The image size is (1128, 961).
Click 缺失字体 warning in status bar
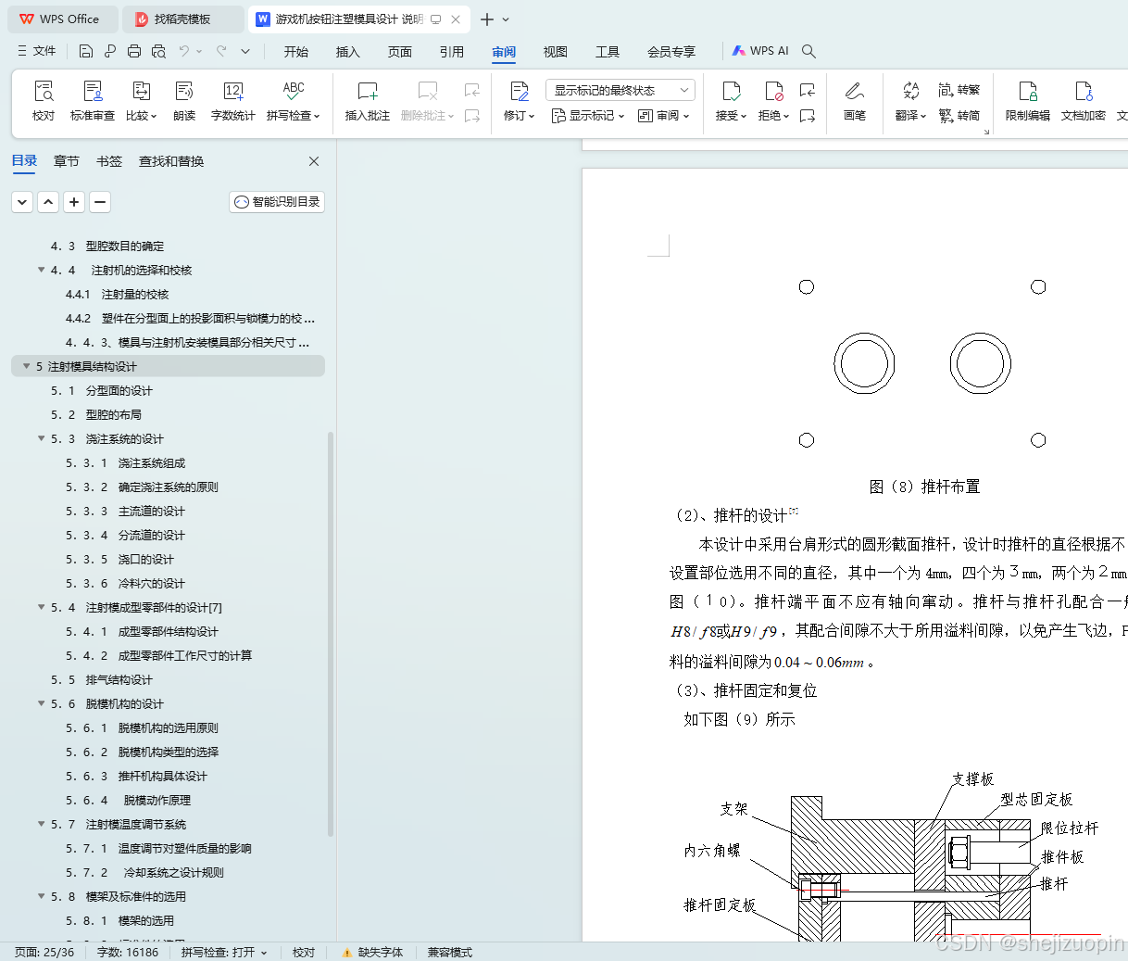pyautogui.click(x=372, y=952)
